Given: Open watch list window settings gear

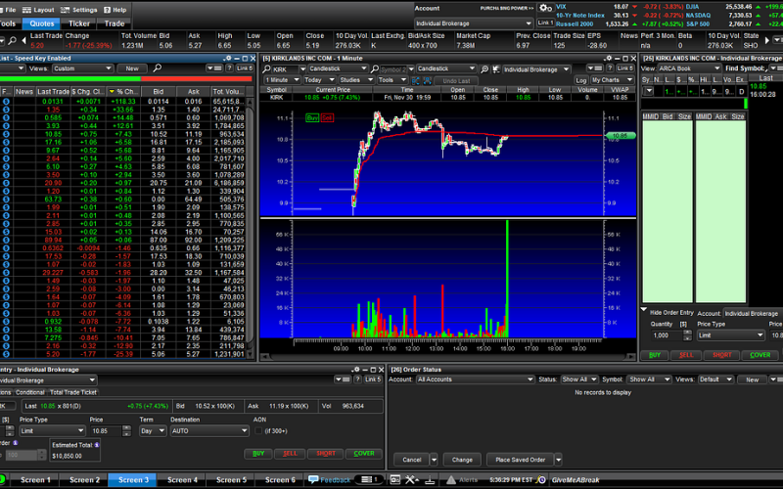Looking at the screenshot, I should pos(228,59).
